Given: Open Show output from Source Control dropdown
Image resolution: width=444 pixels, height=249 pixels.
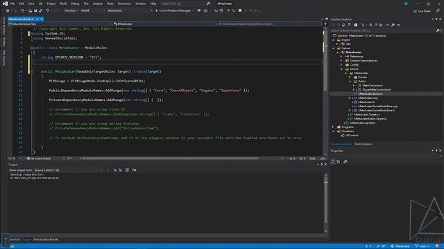Looking at the screenshot, I should click(x=69, y=170).
